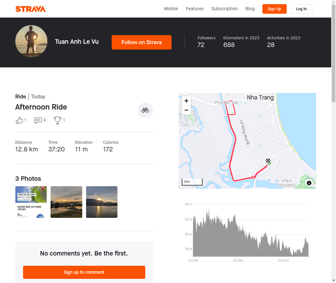Open the Mobile menu item
Screen dimensions: 336x283
coord(171,9)
